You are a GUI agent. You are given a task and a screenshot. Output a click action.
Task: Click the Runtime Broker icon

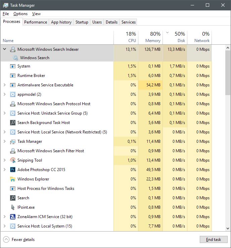pyautogui.click(x=13, y=76)
